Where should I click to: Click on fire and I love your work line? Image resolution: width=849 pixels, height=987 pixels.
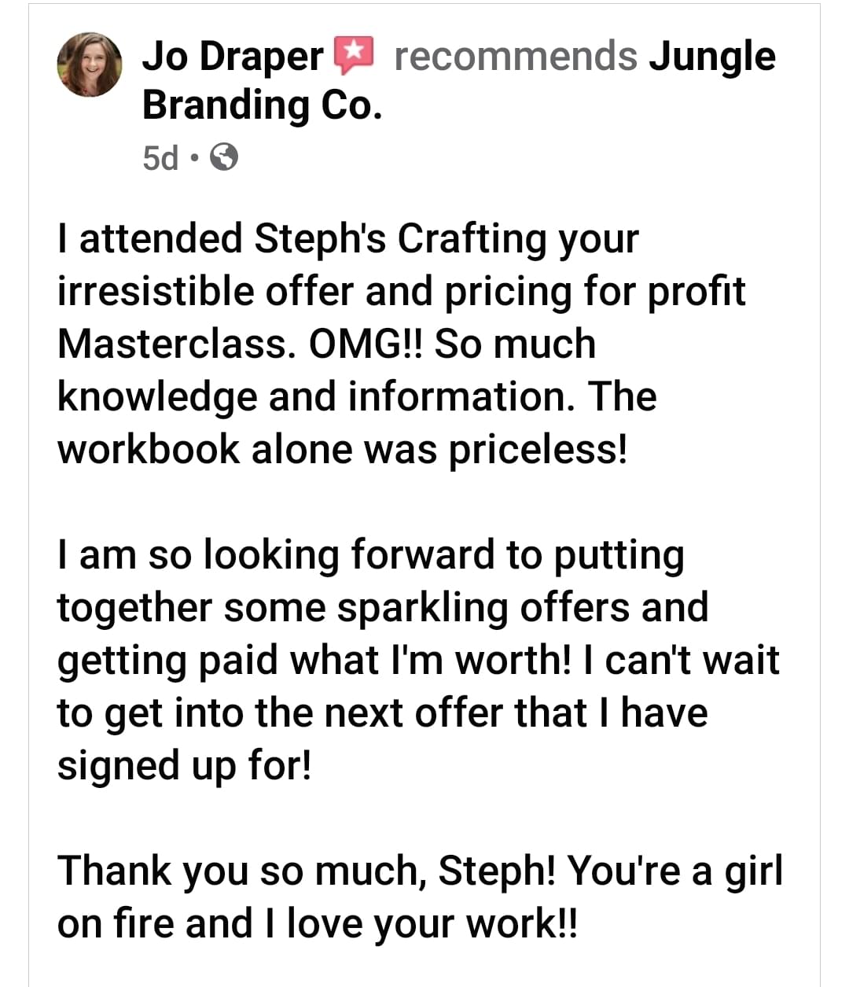click(317, 923)
